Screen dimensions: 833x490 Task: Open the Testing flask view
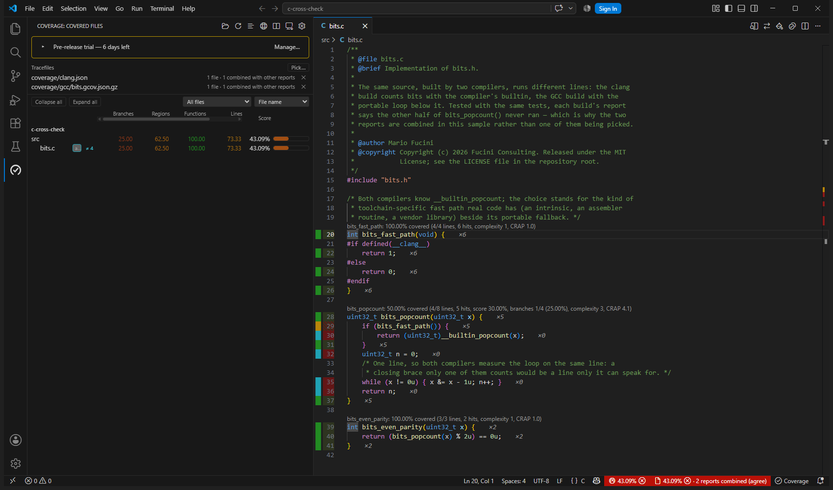point(15,147)
